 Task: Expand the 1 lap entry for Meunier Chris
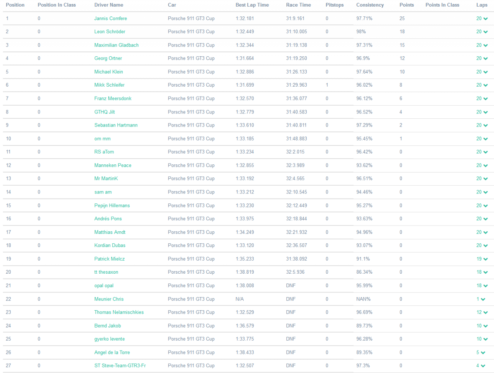tap(480, 299)
